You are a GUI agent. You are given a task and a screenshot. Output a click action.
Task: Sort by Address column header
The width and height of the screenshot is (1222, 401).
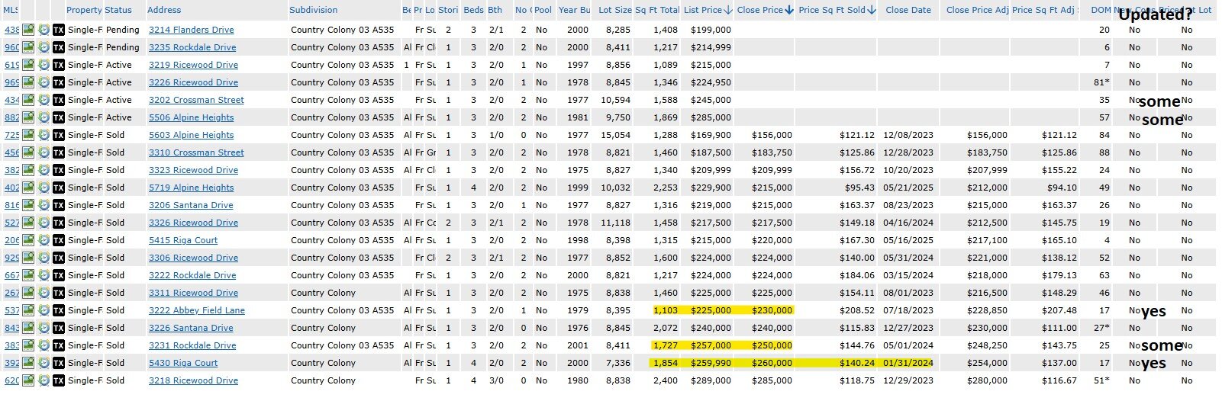click(164, 11)
